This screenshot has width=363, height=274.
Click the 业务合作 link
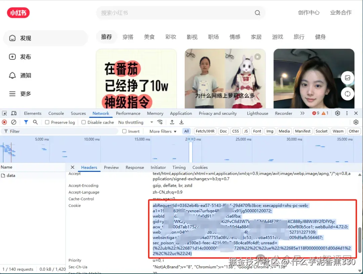341,12
